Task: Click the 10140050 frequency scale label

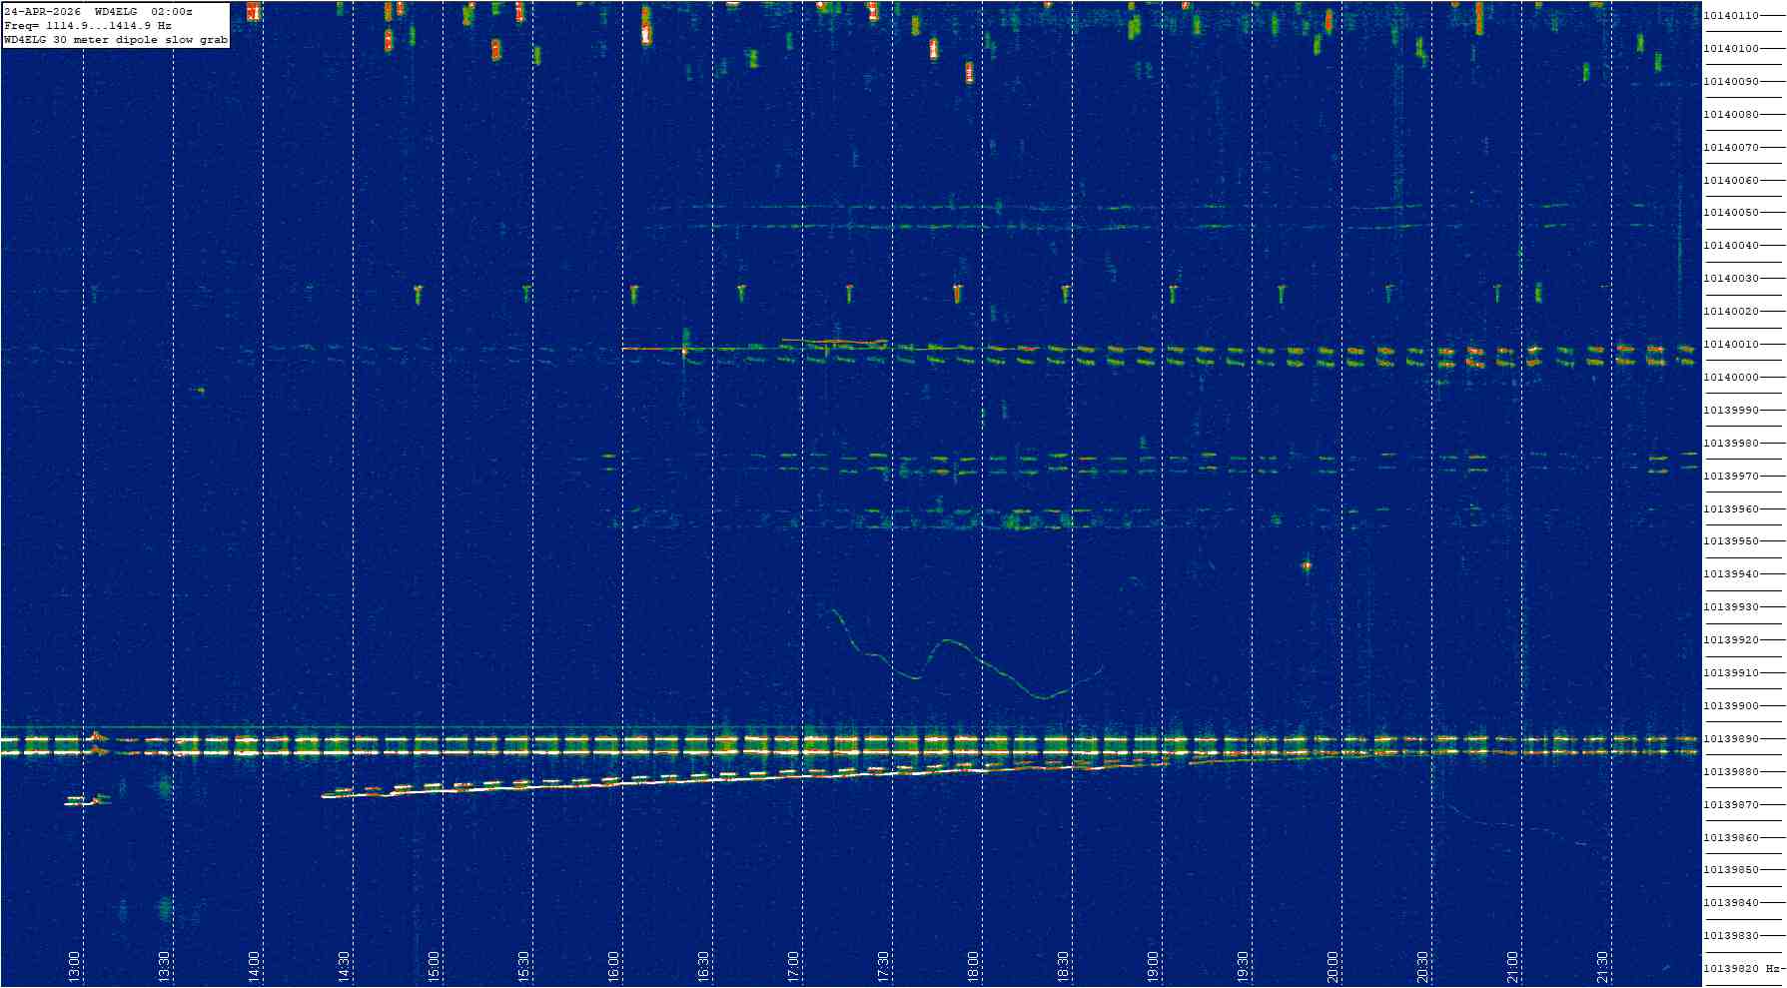Action: [1731, 213]
